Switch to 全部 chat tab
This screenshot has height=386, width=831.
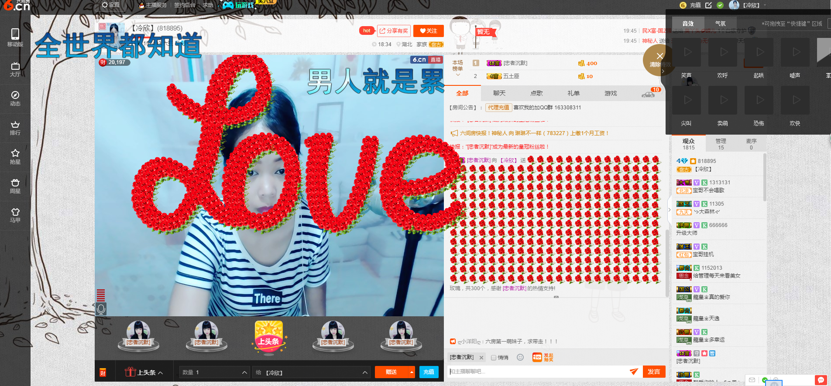coord(462,93)
